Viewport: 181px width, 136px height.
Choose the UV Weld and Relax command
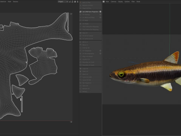coord(90,17)
